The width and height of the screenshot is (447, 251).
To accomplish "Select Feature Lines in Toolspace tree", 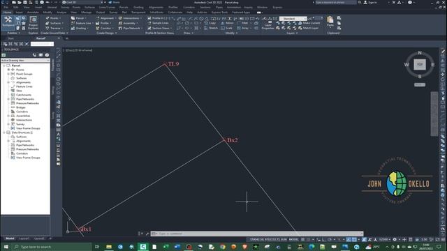I will click(x=24, y=86).
